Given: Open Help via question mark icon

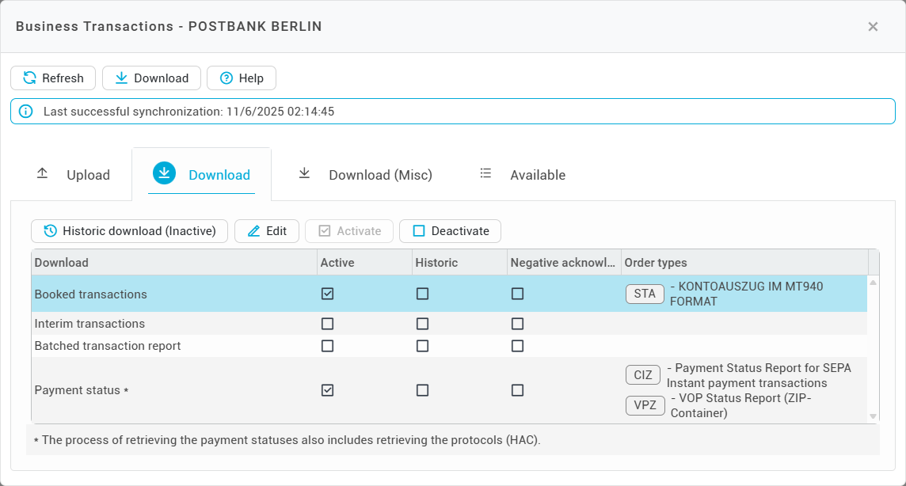Looking at the screenshot, I should [x=226, y=78].
